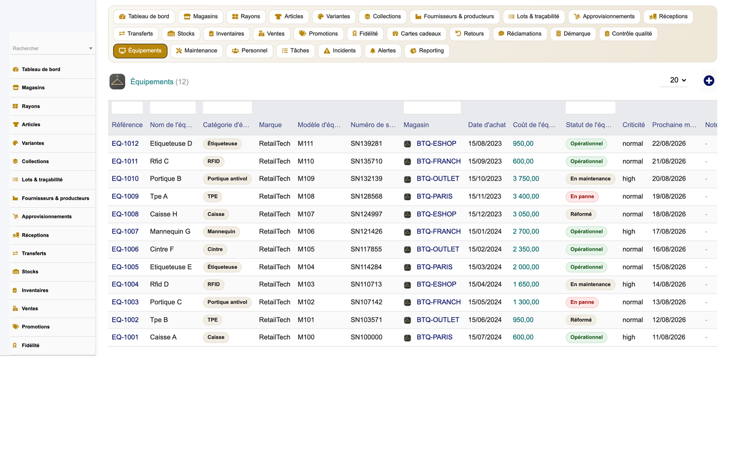Click the En panne status badge for EQ-1003
This screenshot has width=730, height=451.
(582, 302)
